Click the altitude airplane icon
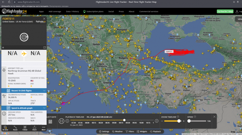The width and height of the screenshot is (242, 135). point(4,96)
